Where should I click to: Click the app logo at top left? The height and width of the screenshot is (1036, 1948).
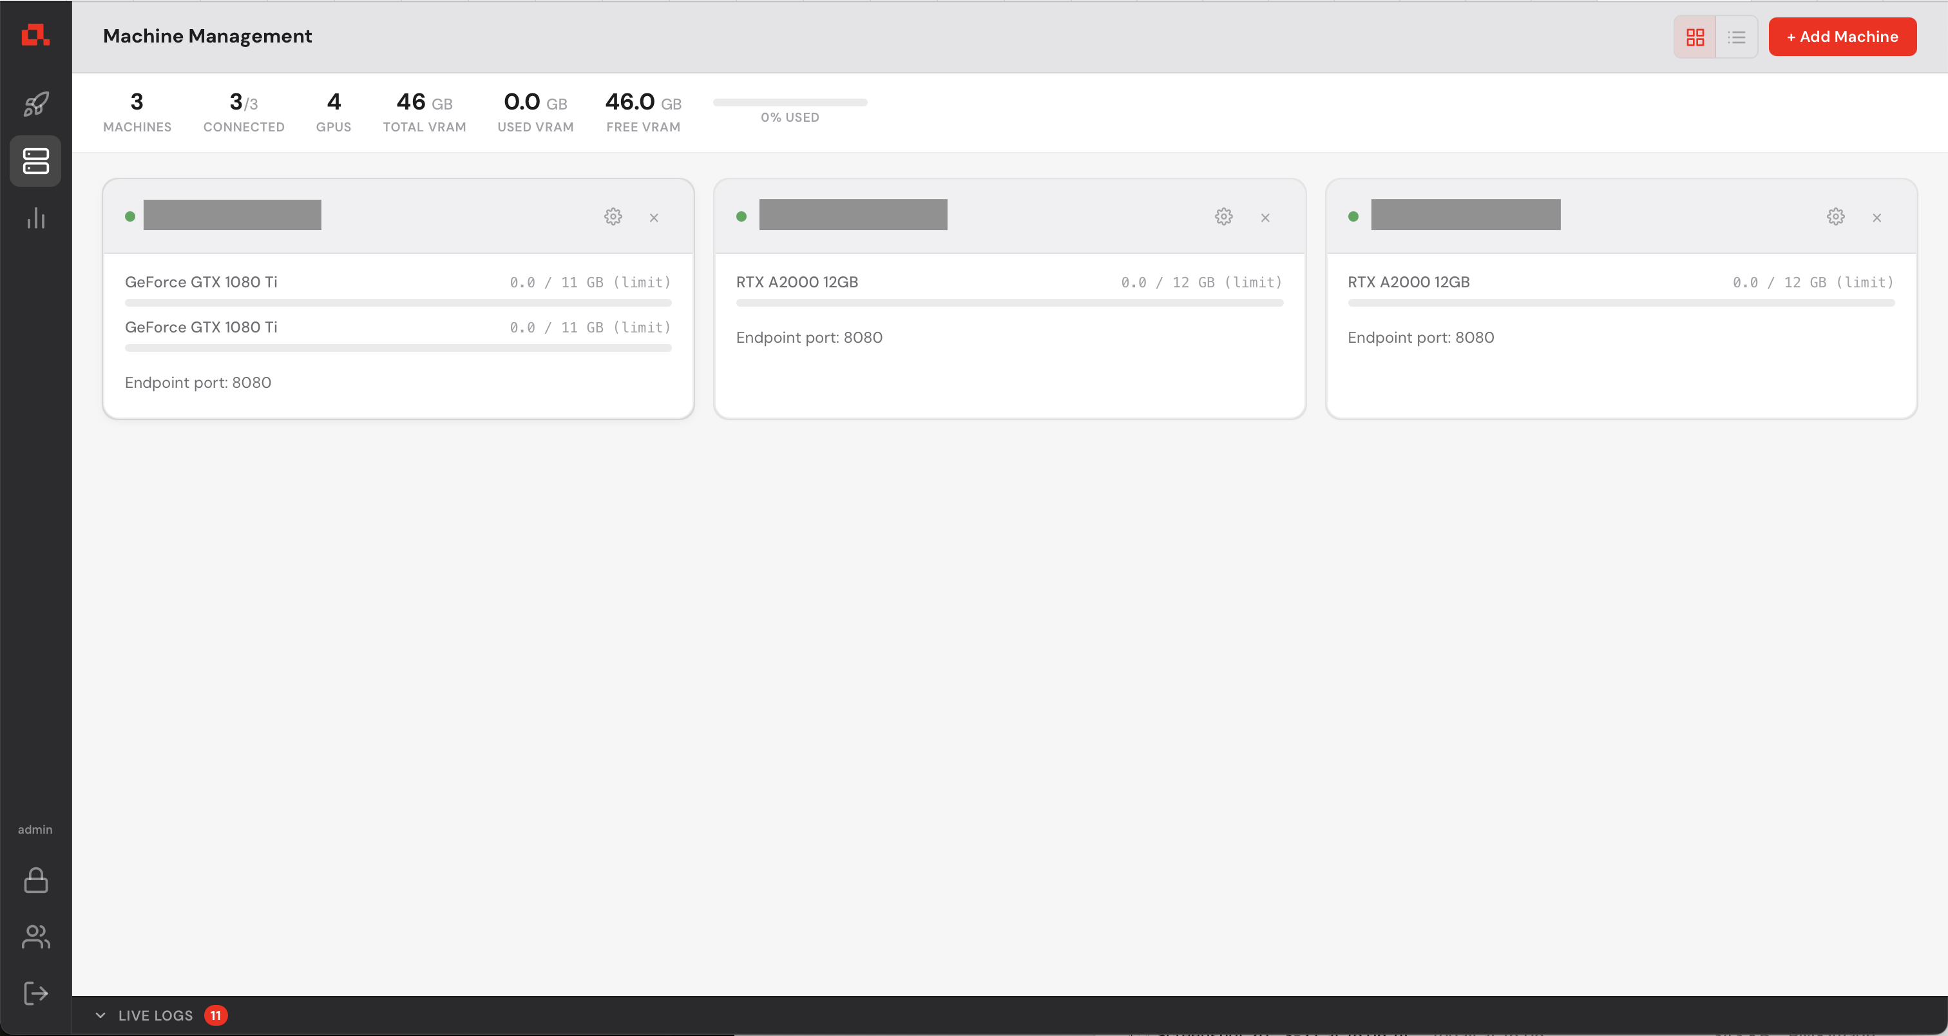(35, 35)
